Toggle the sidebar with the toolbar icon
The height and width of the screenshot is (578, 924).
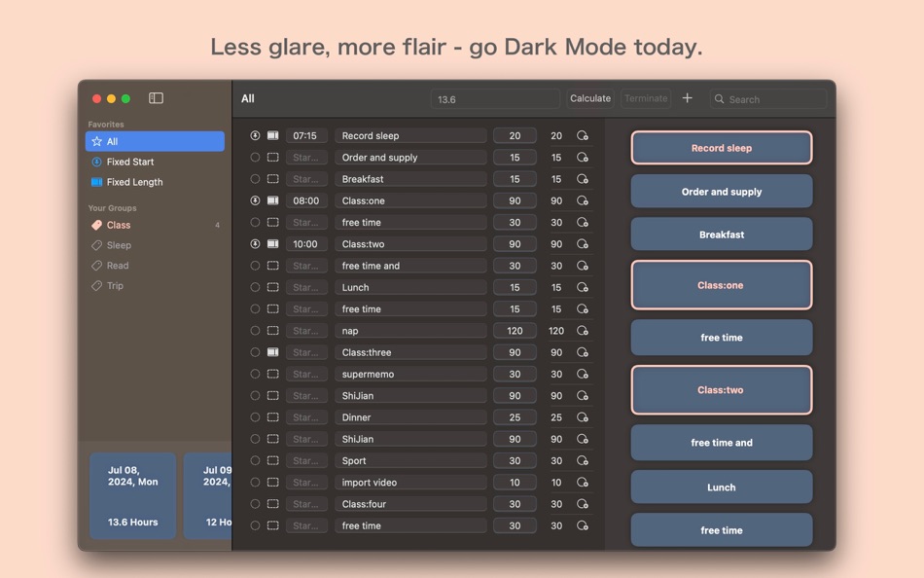[155, 98]
